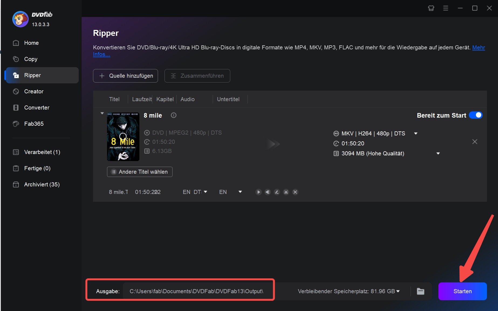Open advanced settings icon in title row
This screenshot has width=498, height=311.
[x=268, y=192]
